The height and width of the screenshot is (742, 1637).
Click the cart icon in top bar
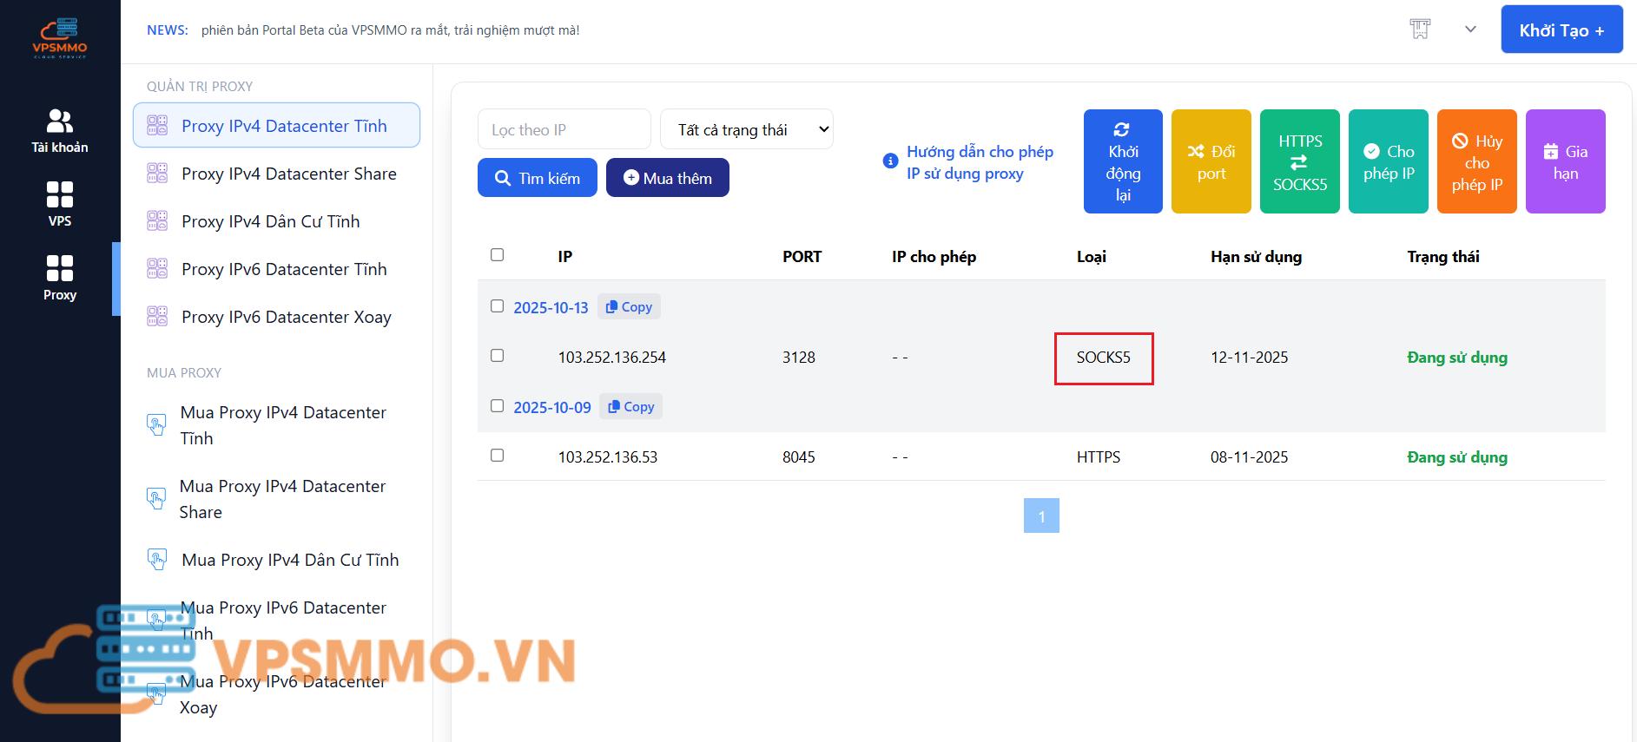click(x=1420, y=30)
